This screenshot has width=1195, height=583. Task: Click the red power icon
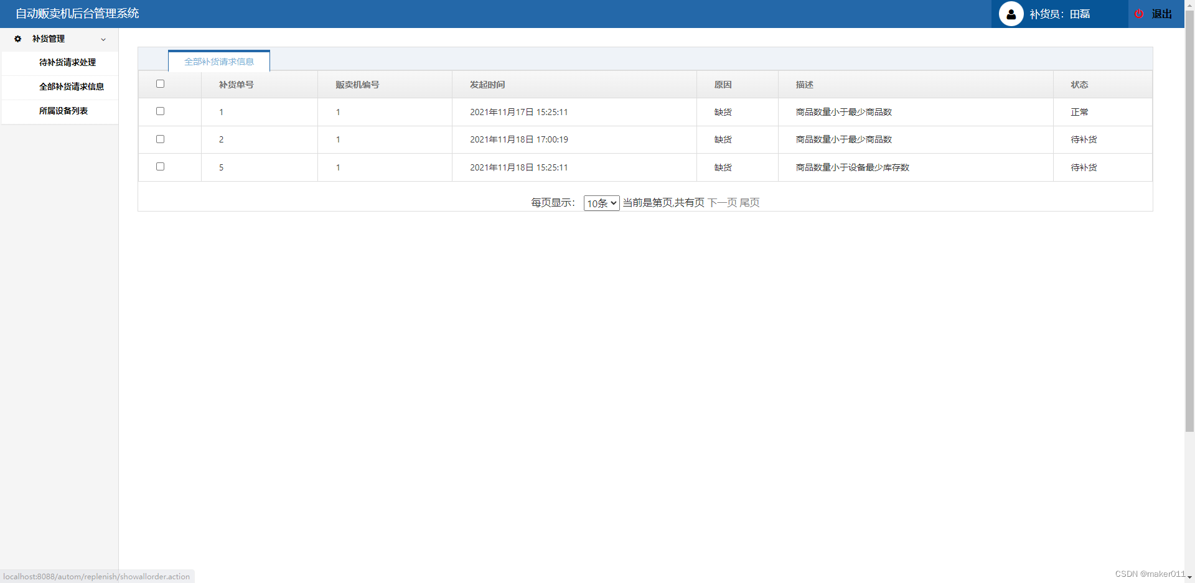pos(1139,14)
